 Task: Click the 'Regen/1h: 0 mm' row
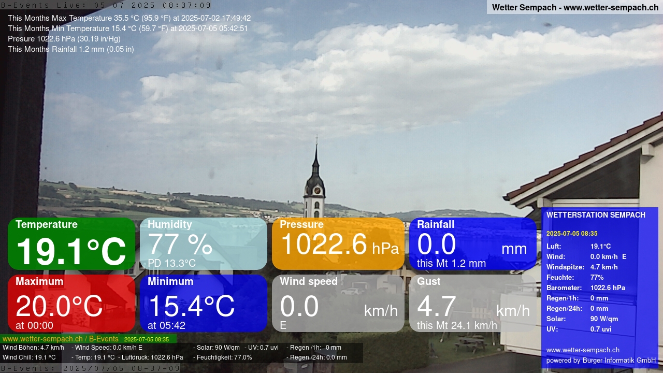tap(578, 298)
